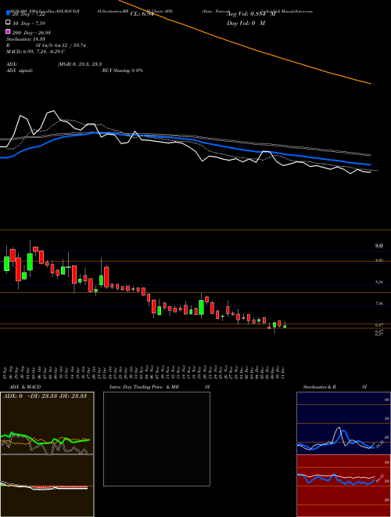Click the 'Avg Vol: 0.884 M' text

point(250,14)
